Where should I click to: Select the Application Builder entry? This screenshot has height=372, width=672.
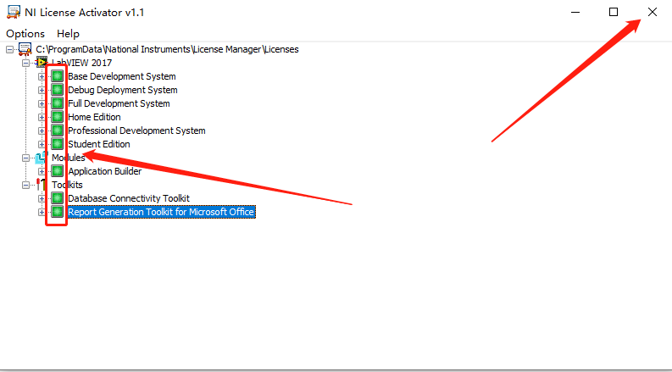tap(105, 171)
